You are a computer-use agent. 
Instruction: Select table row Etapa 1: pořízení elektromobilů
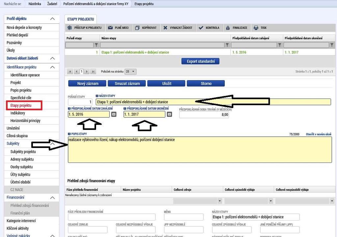[x=200, y=52]
